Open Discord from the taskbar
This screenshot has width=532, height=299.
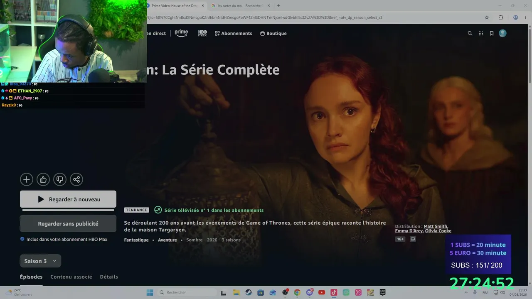pos(309,292)
